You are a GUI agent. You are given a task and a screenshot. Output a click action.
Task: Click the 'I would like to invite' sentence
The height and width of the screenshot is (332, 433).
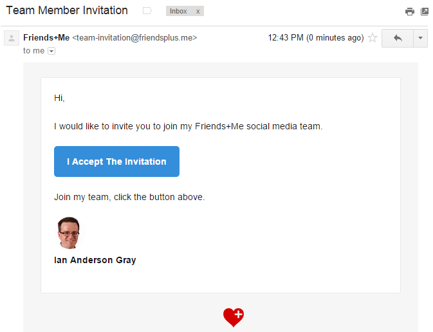[189, 127]
